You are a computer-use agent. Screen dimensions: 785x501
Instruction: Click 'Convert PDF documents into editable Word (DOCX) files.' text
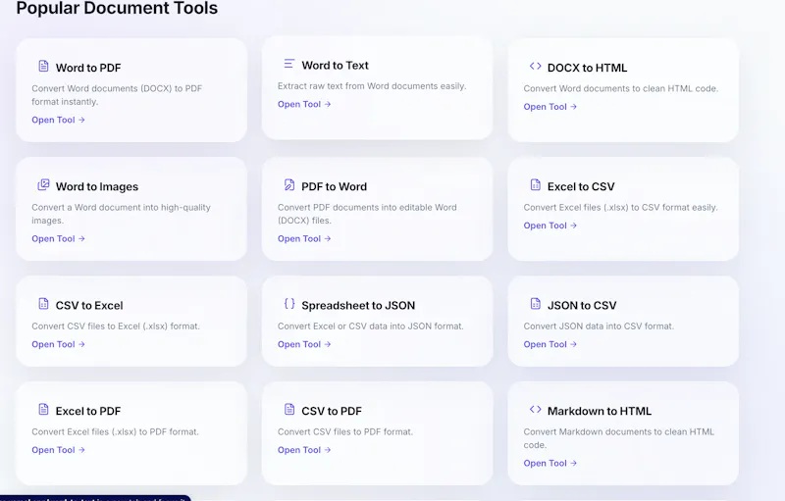(x=367, y=214)
